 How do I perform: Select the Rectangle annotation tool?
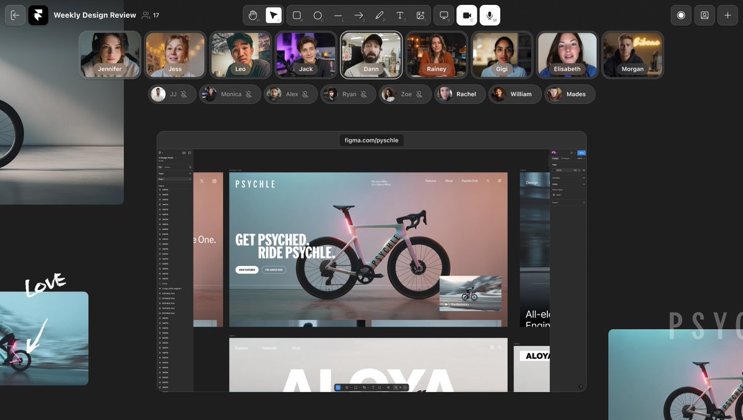297,15
